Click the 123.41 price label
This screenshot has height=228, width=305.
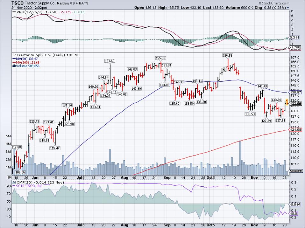49,122
